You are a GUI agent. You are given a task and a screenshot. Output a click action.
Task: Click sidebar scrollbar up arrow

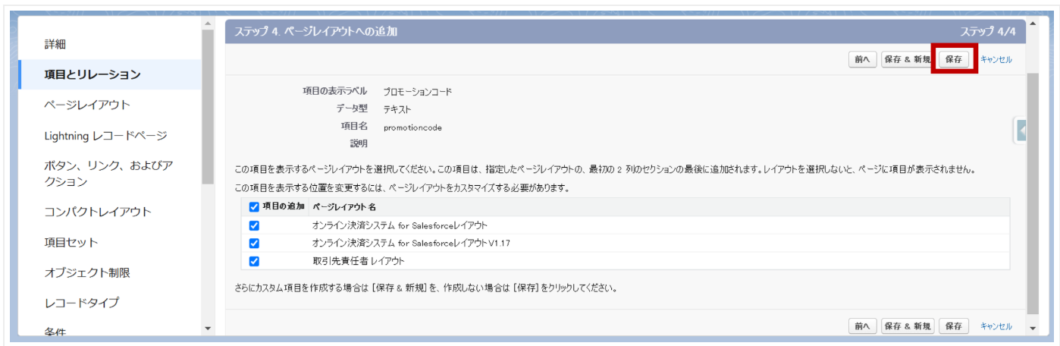pos(208,24)
